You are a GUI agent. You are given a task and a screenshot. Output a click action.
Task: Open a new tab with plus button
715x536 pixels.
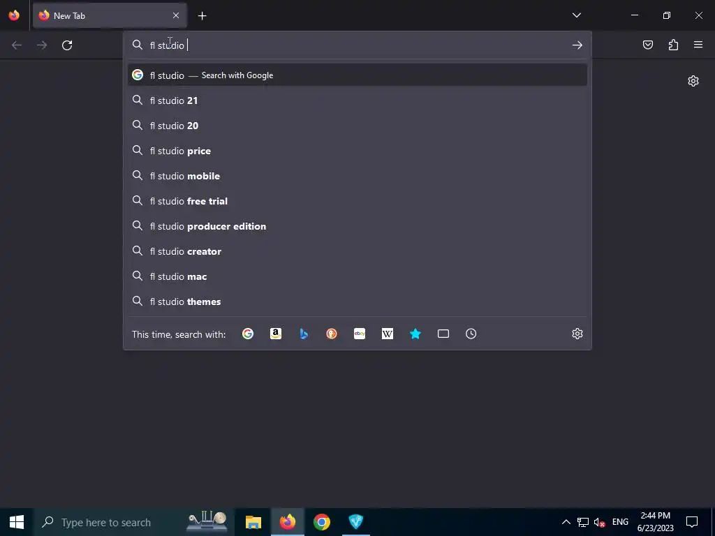[x=202, y=16]
